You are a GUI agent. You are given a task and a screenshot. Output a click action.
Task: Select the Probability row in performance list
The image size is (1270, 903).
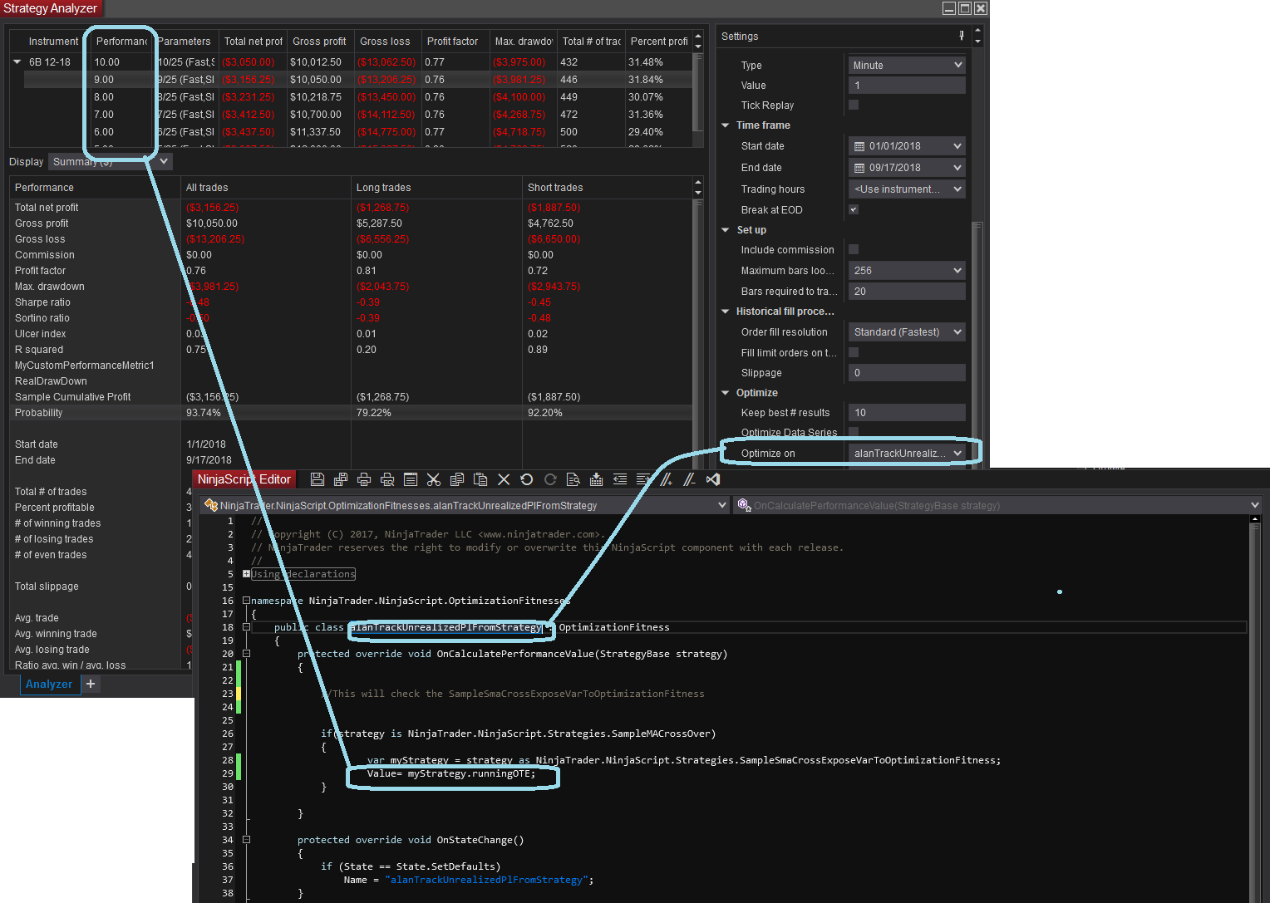coord(352,413)
